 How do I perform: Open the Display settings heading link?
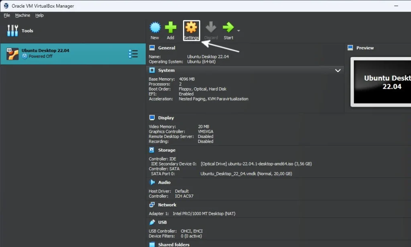[166, 117]
